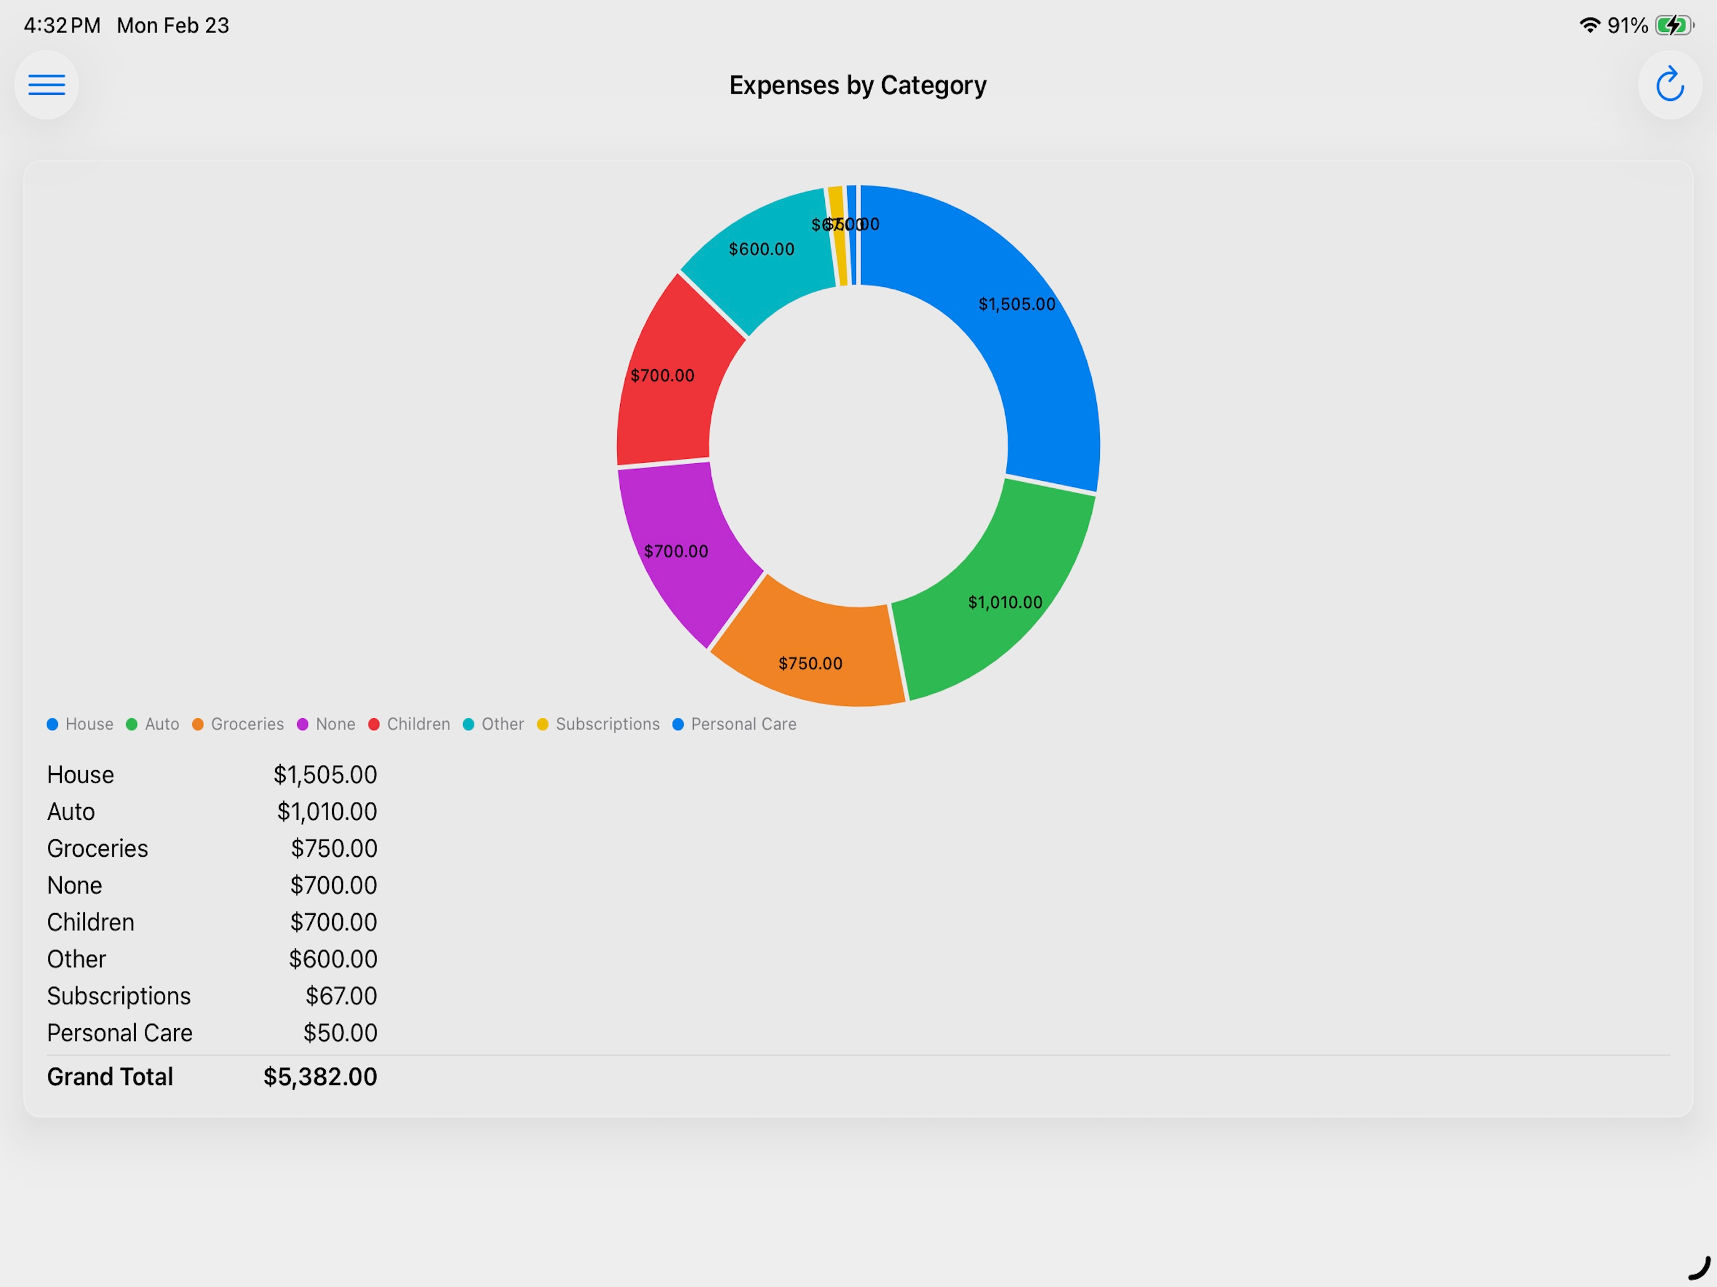Select the House row in the table

(x=212, y=774)
